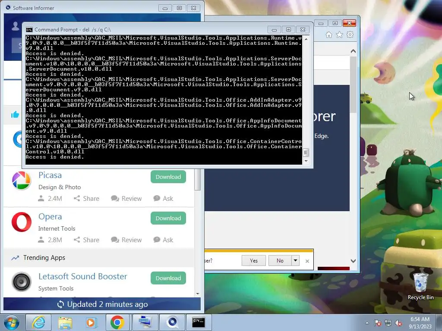The image size is (442, 331).
Task: Click the Action Center flag tray icon
Action: [377, 323]
